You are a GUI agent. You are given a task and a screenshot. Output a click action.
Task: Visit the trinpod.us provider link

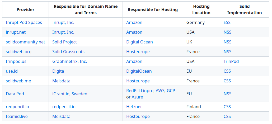16,61
